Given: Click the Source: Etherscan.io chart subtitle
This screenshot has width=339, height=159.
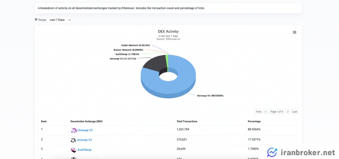Looking at the screenshot, I should click(168, 39).
